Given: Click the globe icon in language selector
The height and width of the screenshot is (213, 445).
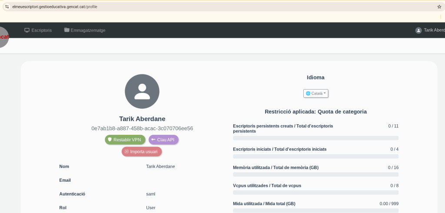Looking at the screenshot, I should click(308, 93).
